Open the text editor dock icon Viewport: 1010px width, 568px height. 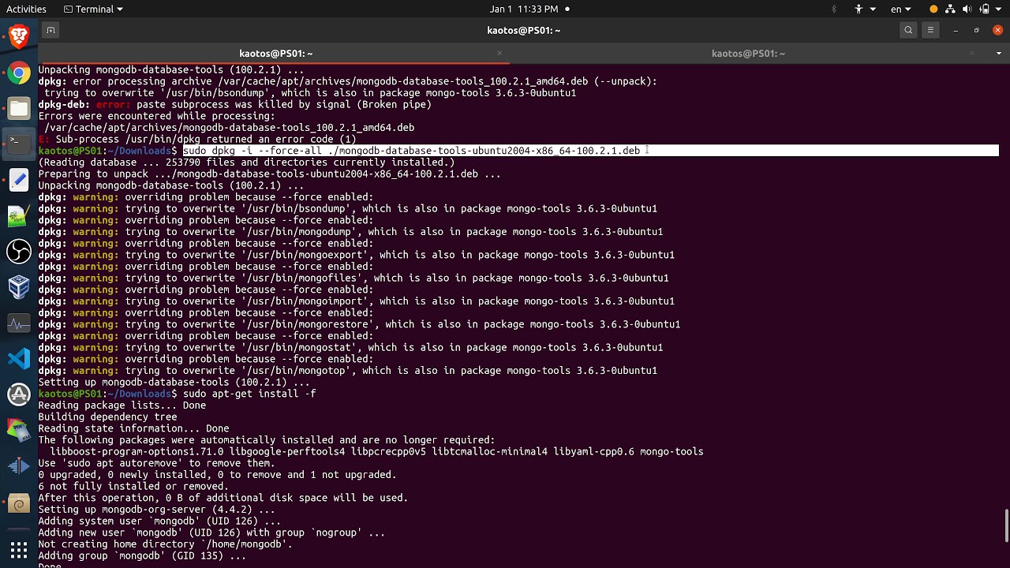[x=19, y=180]
